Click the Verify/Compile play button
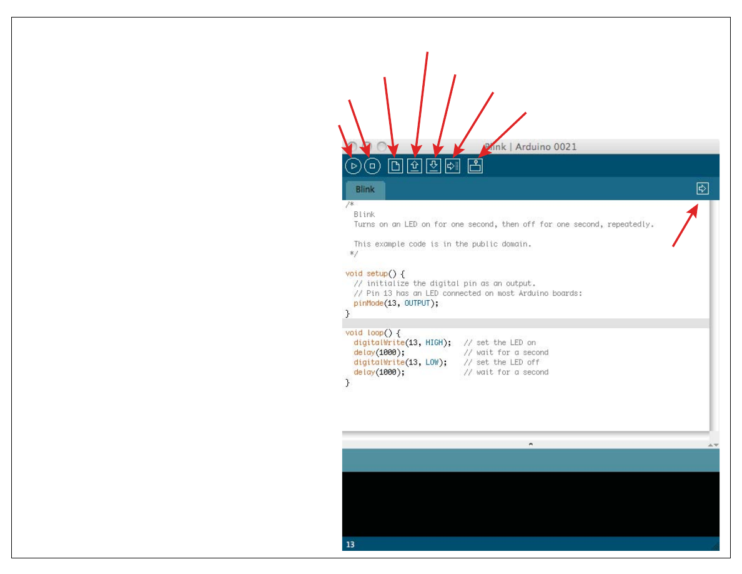 point(353,166)
